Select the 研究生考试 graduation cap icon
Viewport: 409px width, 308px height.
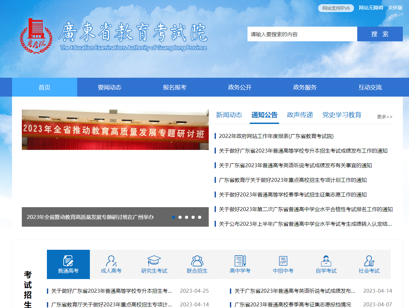coord(154,264)
